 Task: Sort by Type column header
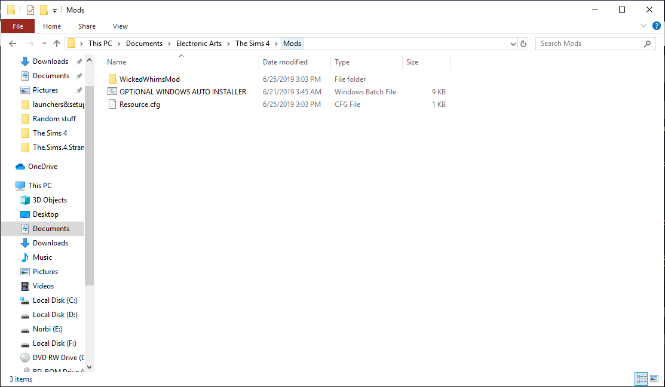(342, 62)
